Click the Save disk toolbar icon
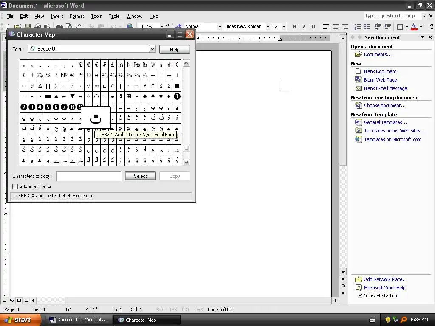This screenshot has height=326, width=435. [x=28, y=26]
